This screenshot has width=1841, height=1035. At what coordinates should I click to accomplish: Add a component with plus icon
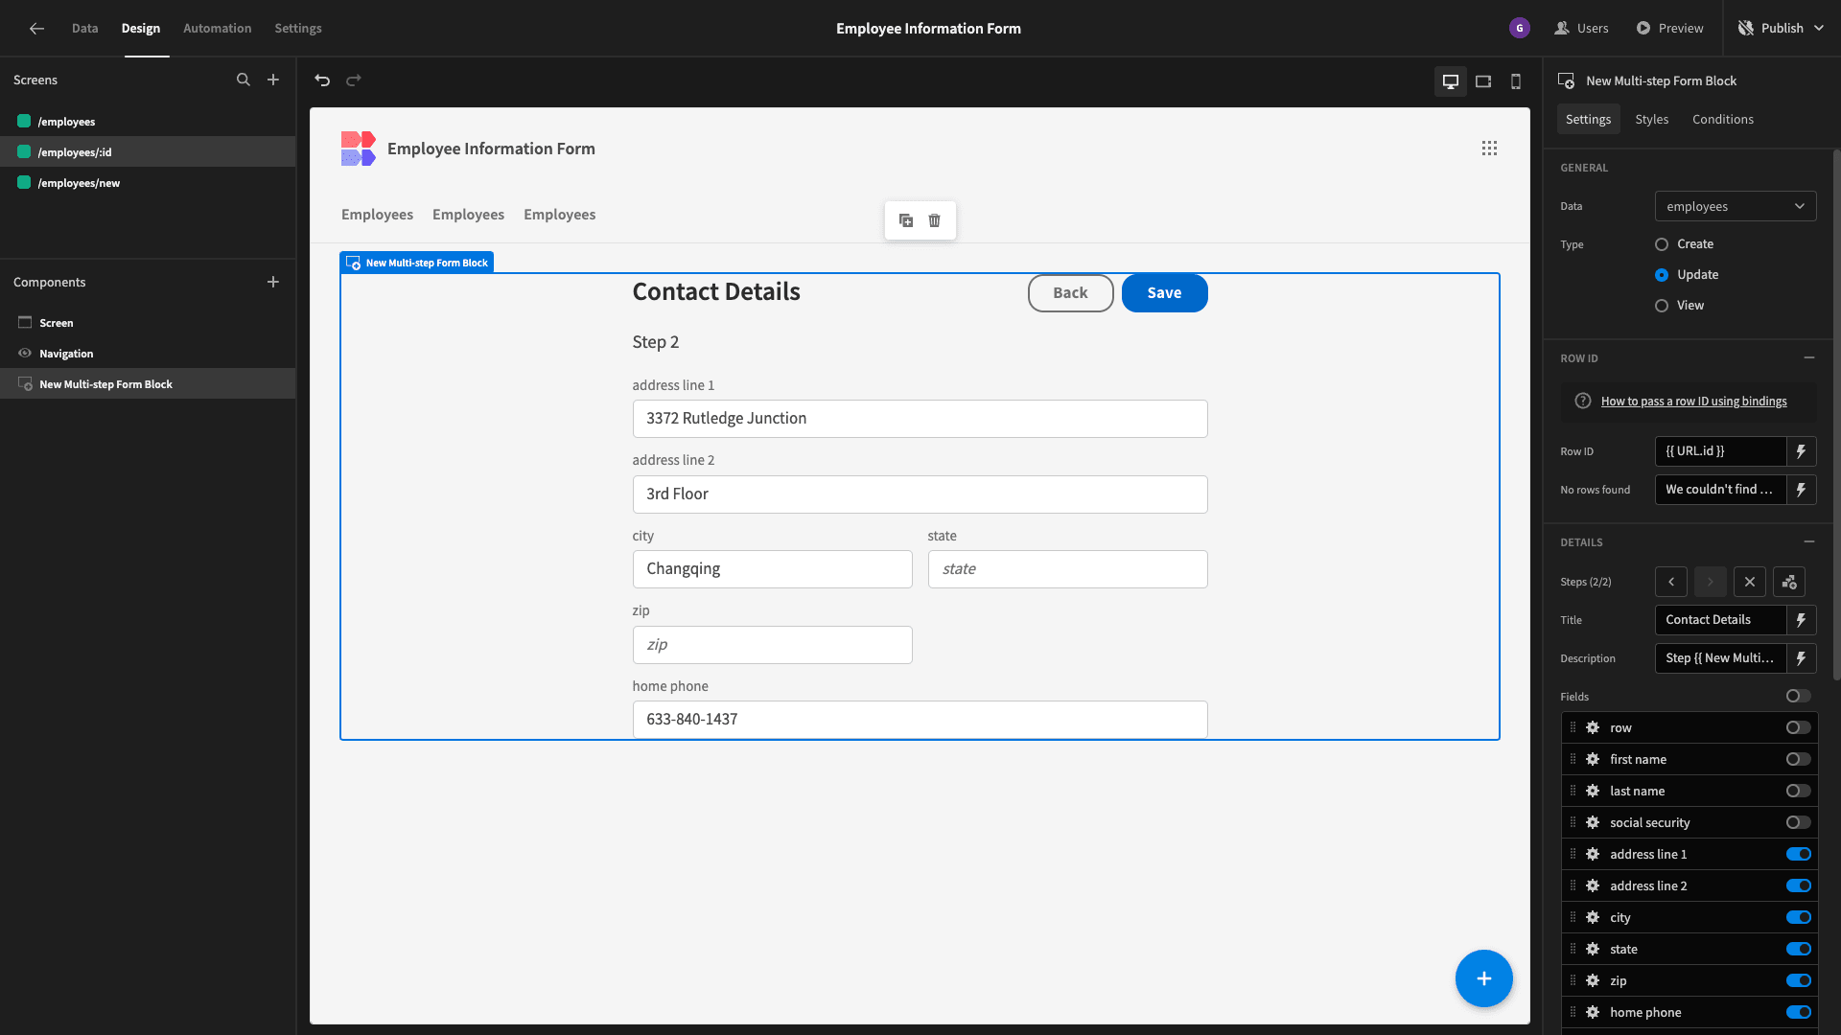(x=273, y=282)
